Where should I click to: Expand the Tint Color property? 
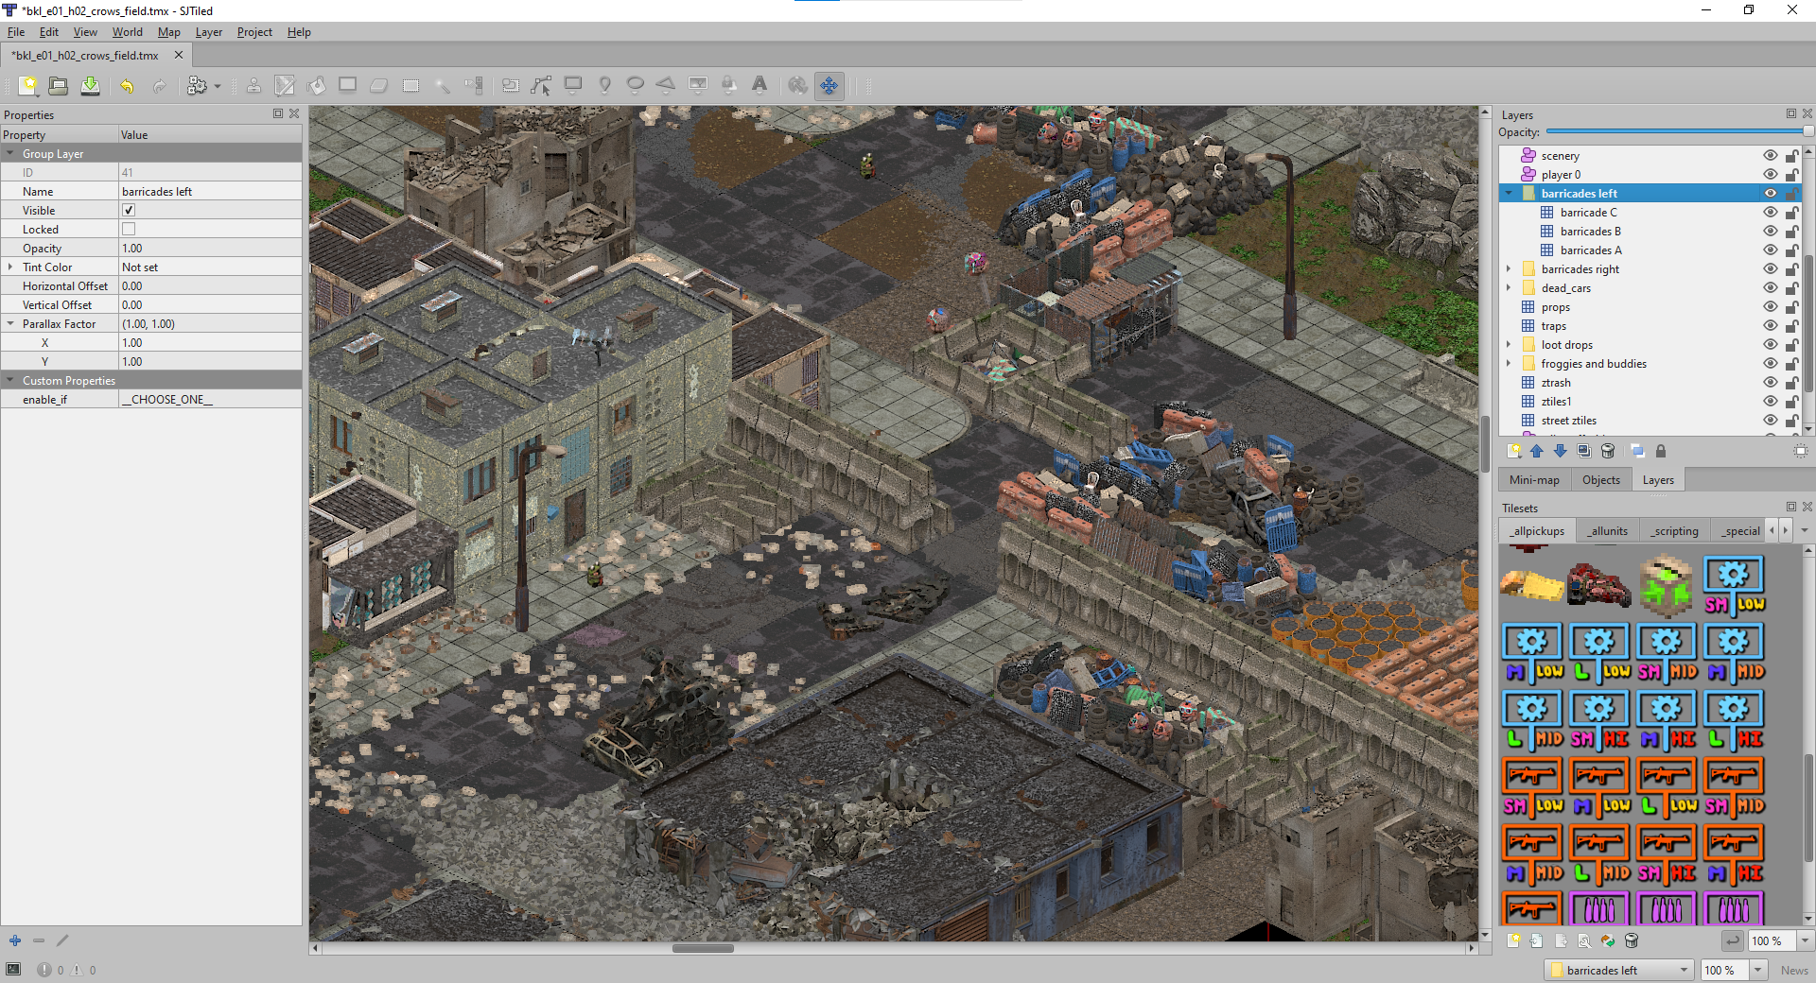10,267
